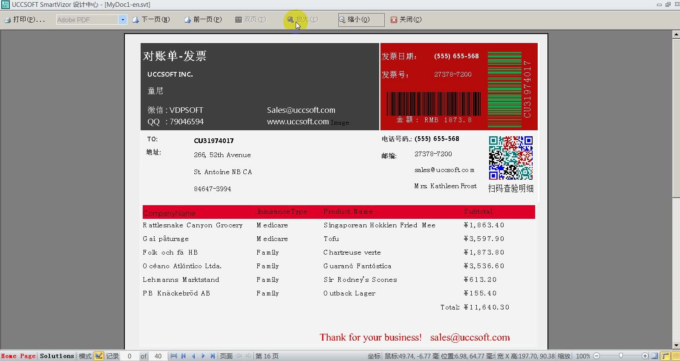This screenshot has width=680, height=361.
Task: Click the Subtotal column header
Action: click(x=478, y=212)
